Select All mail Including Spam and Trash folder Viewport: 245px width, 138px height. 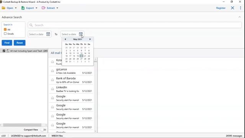[29, 51]
